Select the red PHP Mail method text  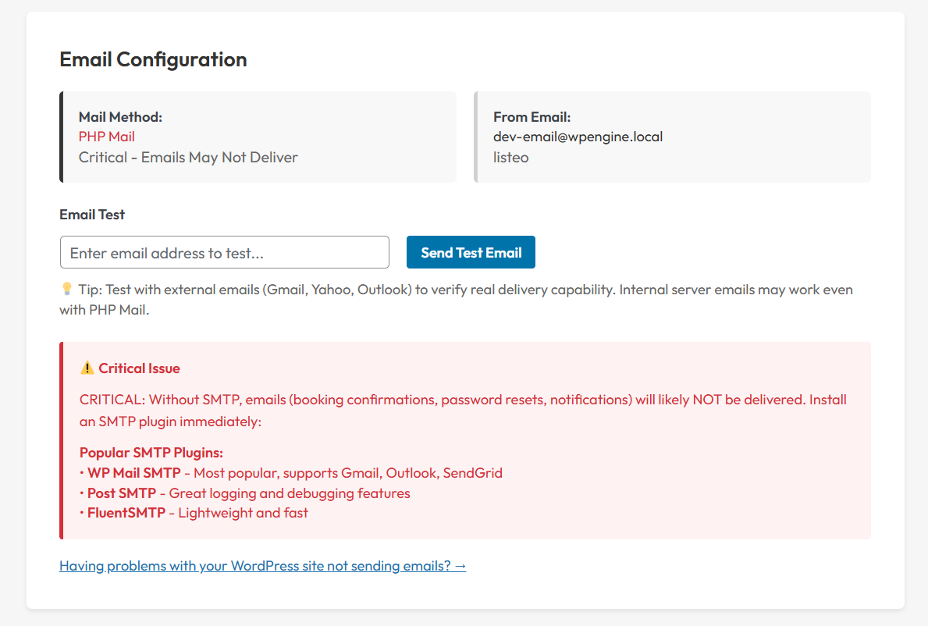pyautogui.click(x=107, y=137)
